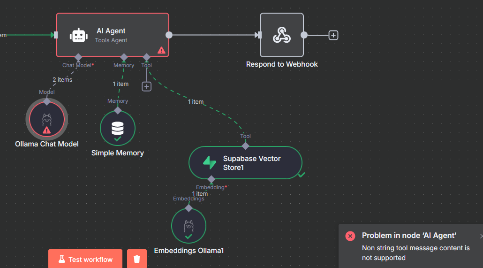Open the Supabase Vector Store1 node
This screenshot has width=483, height=268.
[x=245, y=162]
